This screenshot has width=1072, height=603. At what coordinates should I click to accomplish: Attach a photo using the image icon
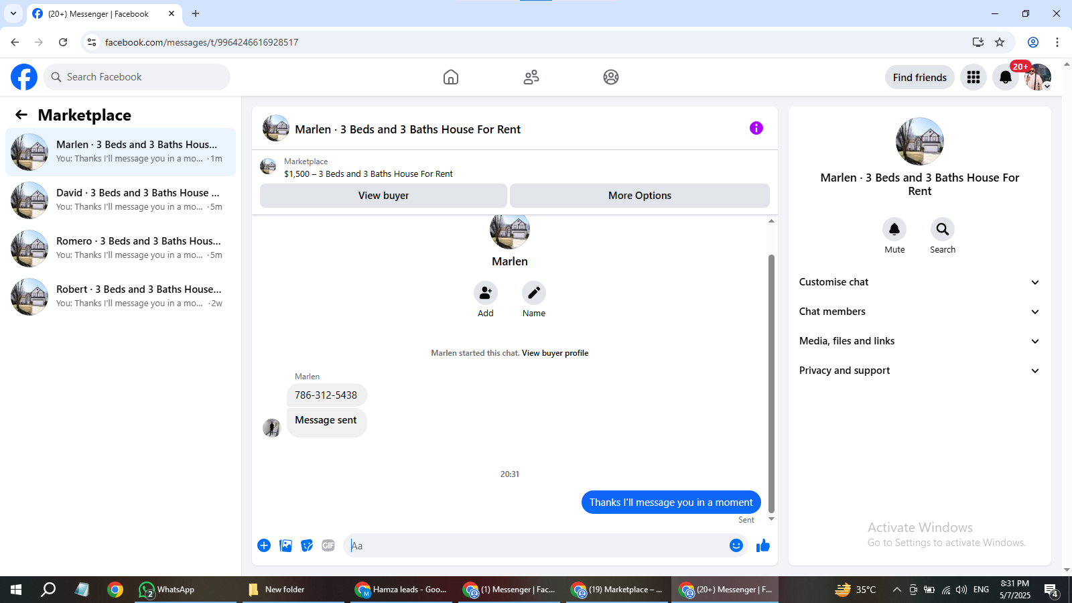pos(285,545)
